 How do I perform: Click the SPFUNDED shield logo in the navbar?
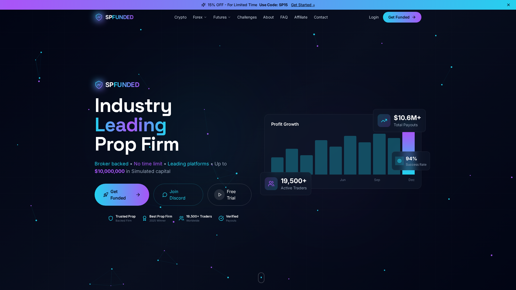pyautogui.click(x=98, y=17)
